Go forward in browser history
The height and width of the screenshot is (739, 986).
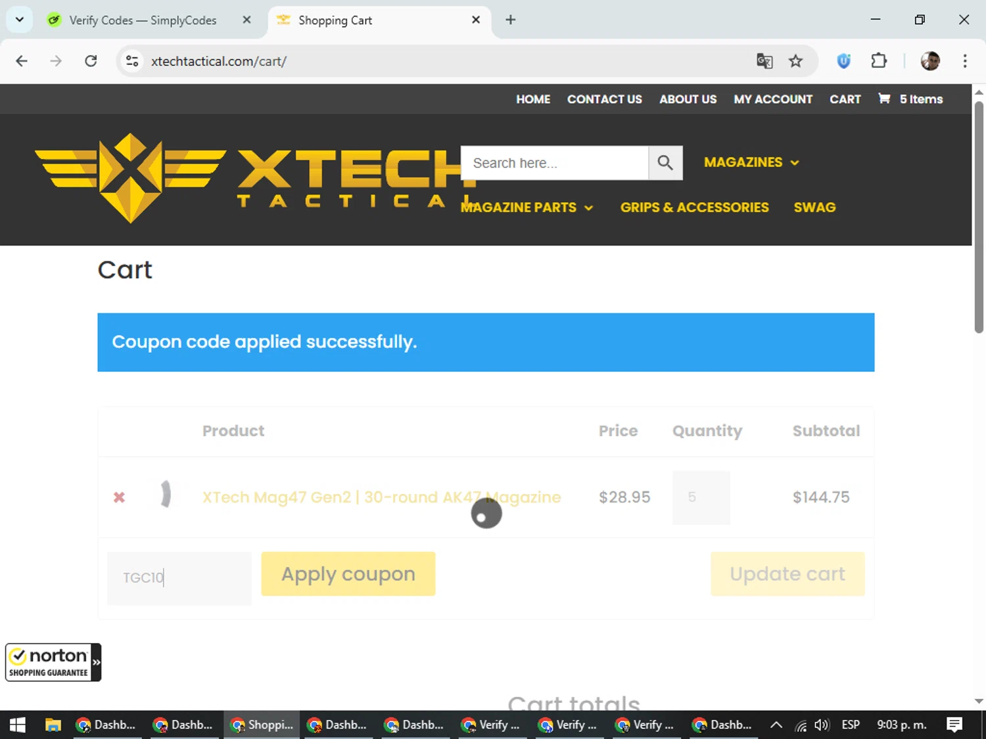click(56, 61)
